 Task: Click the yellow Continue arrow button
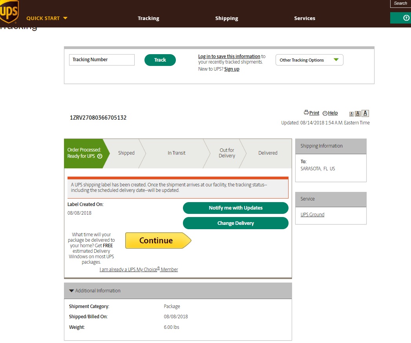pos(158,240)
